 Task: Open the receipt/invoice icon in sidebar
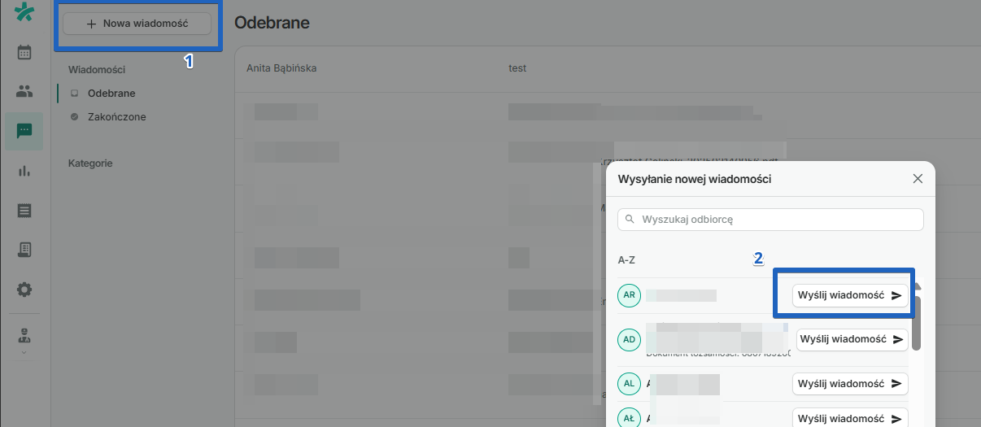click(24, 250)
